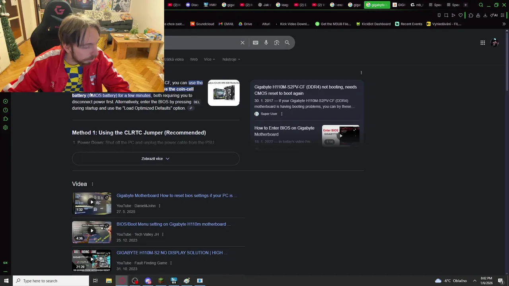Open the Opera GX taskbar icon
The height and width of the screenshot is (286, 509).
click(x=122, y=281)
